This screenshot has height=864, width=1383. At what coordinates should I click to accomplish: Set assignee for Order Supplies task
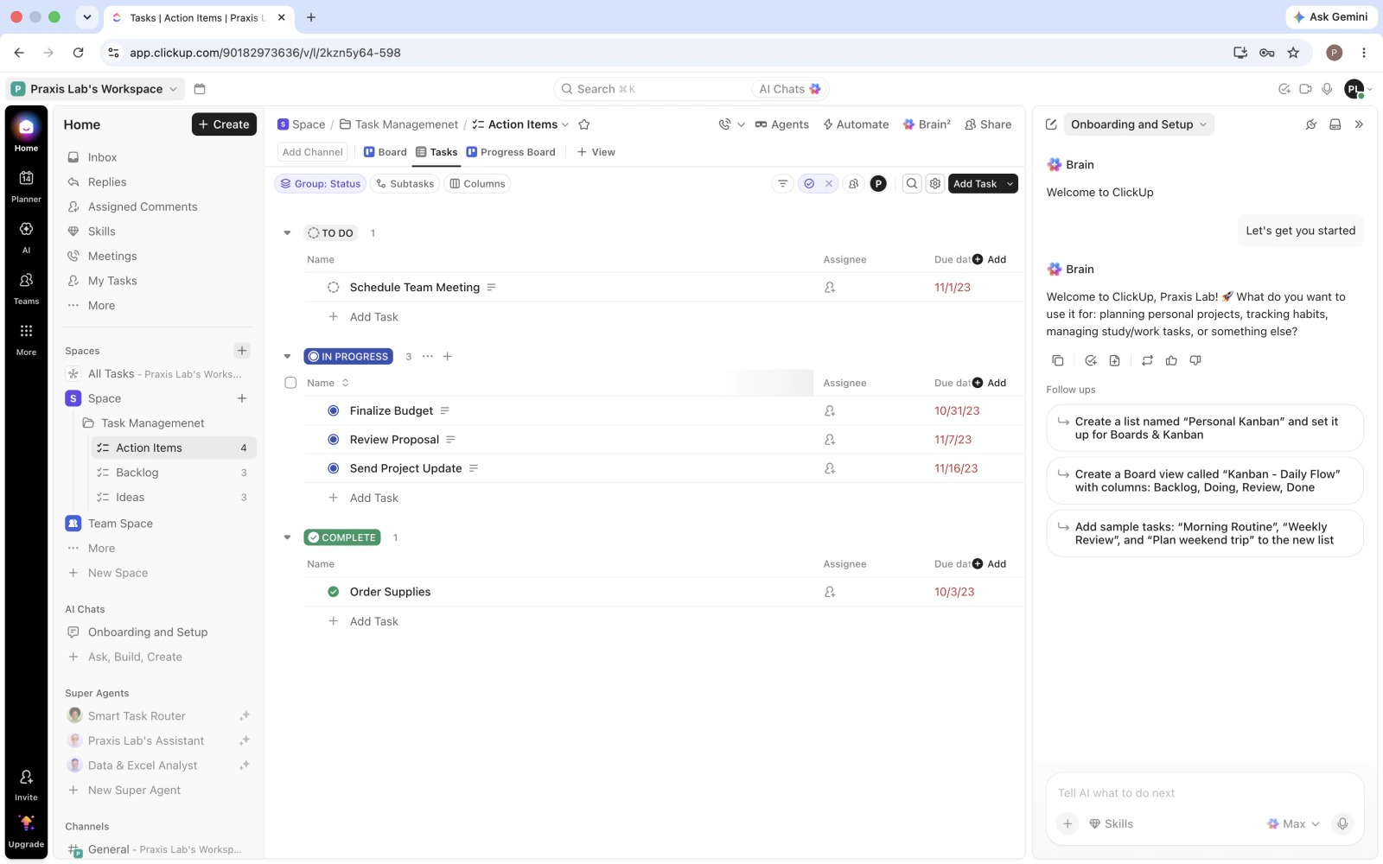point(830,592)
